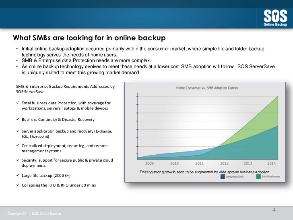Click the text 'Server application backup and recovery'
Screen dimensions: 293x220
tap(58, 131)
